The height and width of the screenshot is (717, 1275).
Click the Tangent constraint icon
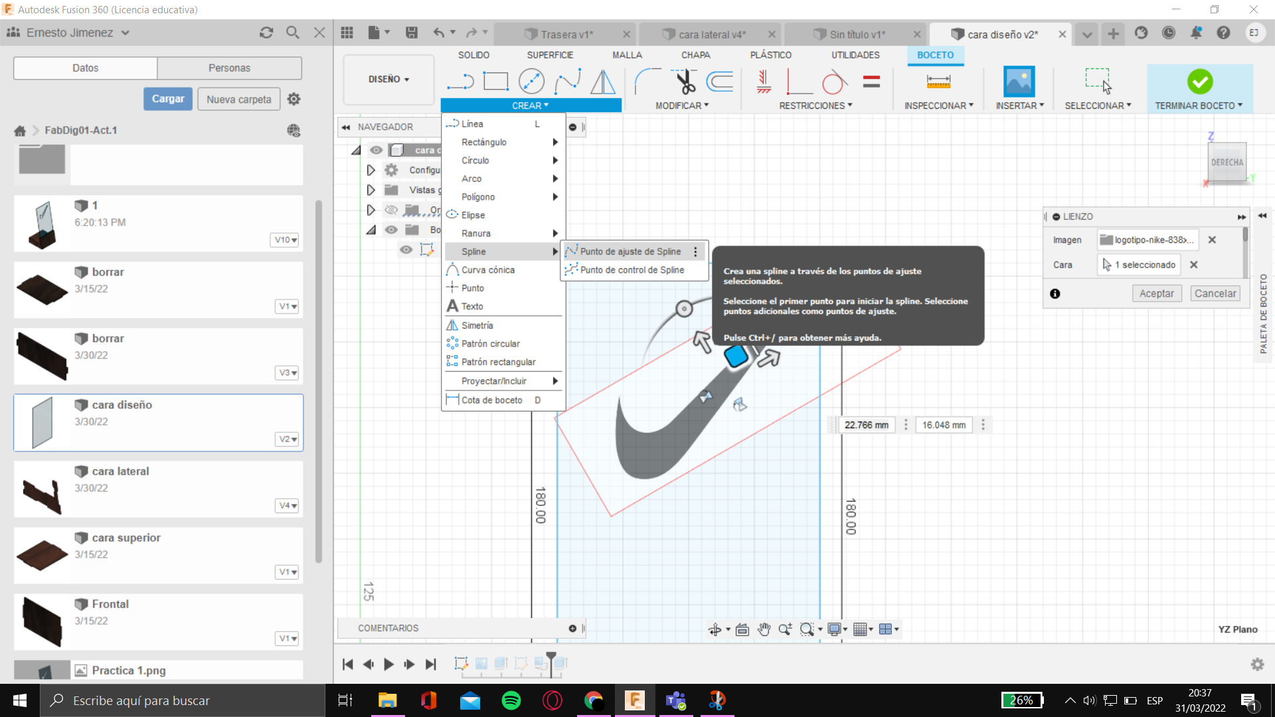point(834,82)
